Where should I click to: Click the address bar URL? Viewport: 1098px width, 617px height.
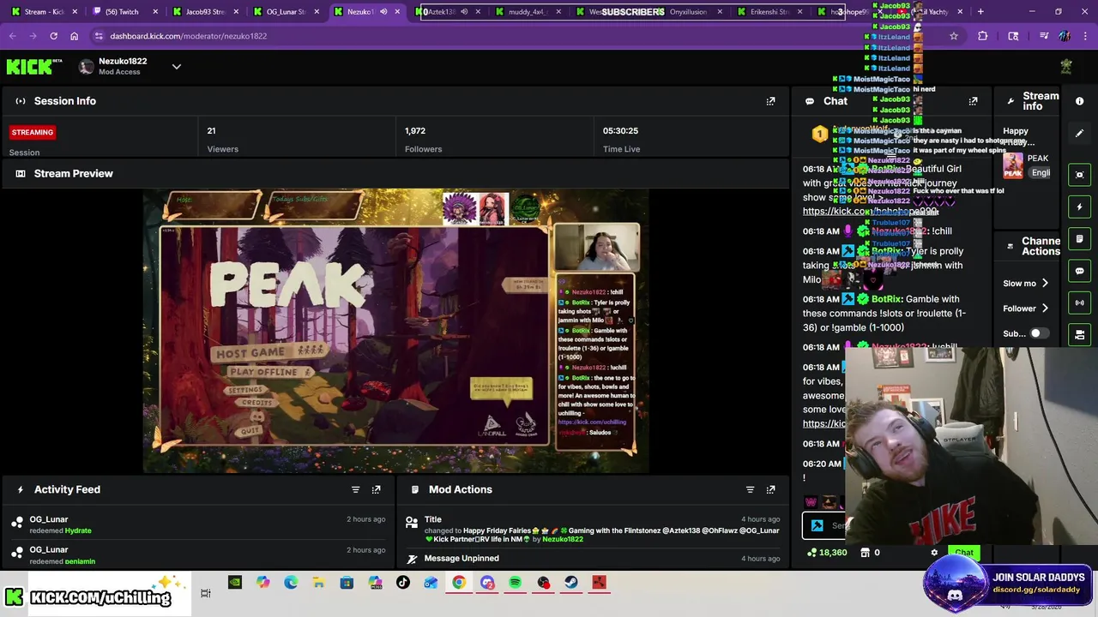click(188, 36)
